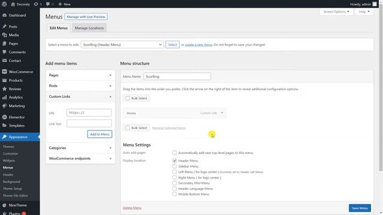The width and height of the screenshot is (383, 215).
Task: Click the Select menu button
Action: [172, 45]
